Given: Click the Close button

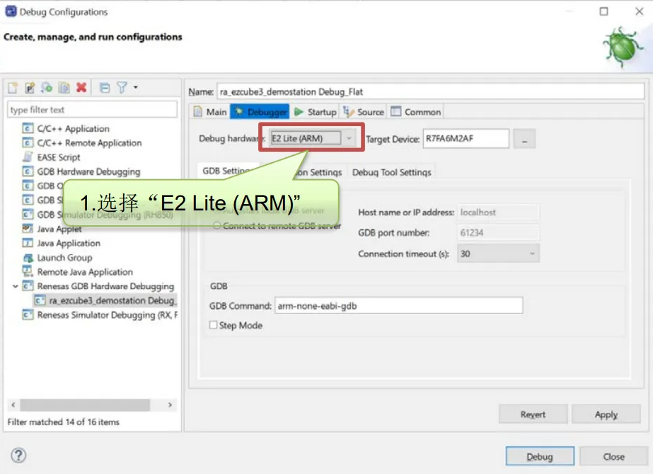Looking at the screenshot, I should click(613, 456).
